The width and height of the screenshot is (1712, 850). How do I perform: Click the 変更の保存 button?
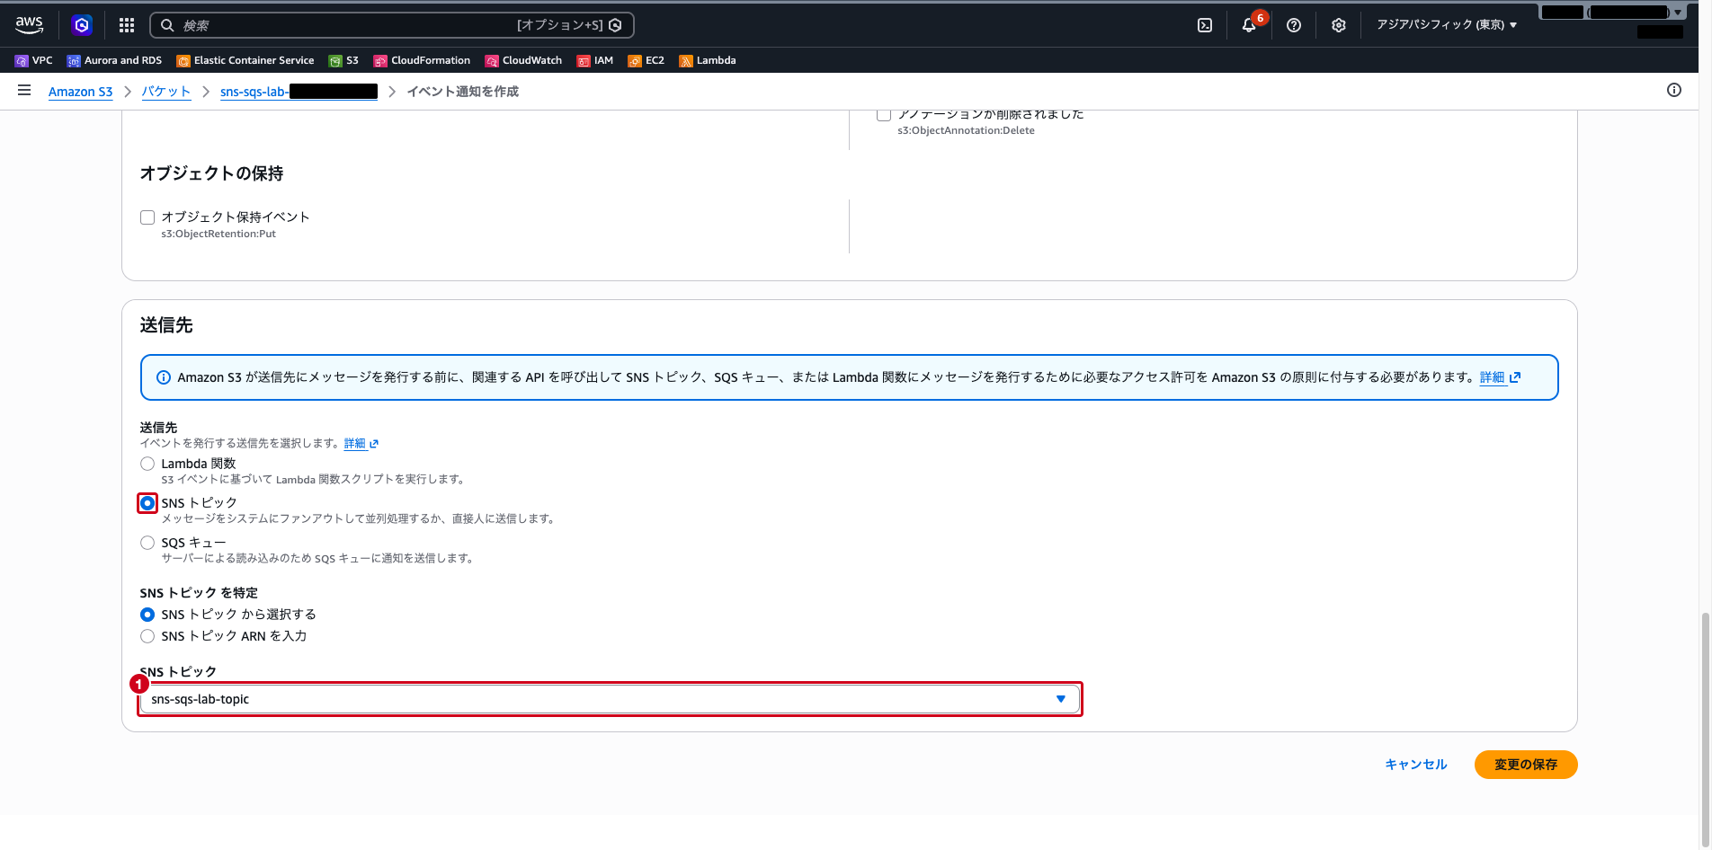(x=1526, y=765)
